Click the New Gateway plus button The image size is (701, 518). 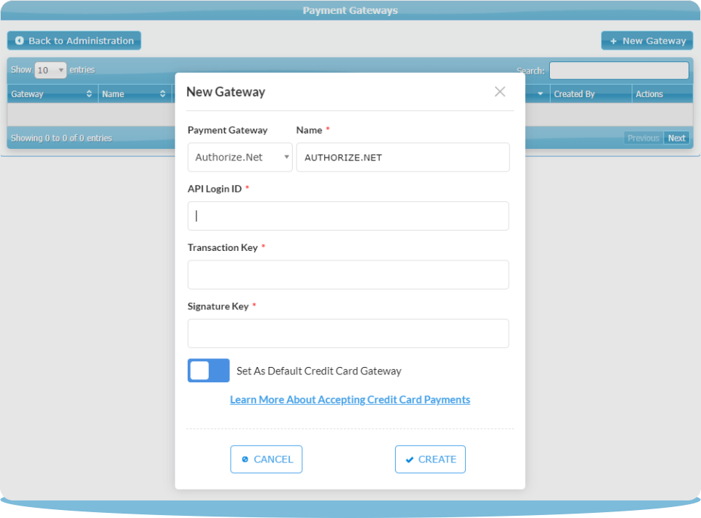coord(646,41)
